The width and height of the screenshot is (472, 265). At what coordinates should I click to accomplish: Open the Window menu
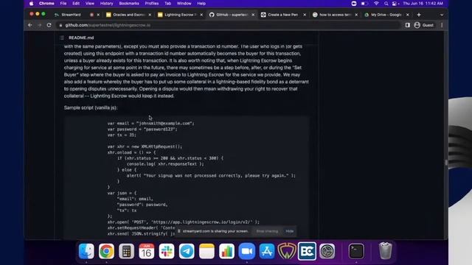[x=184, y=4]
